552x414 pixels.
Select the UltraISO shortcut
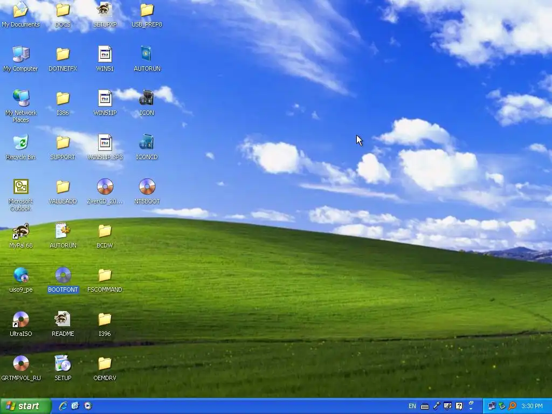coord(20,324)
